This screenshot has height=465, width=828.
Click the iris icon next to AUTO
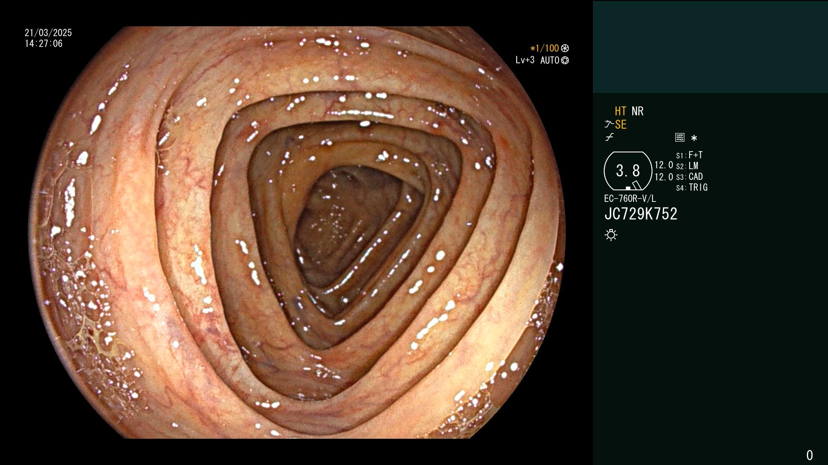click(565, 60)
